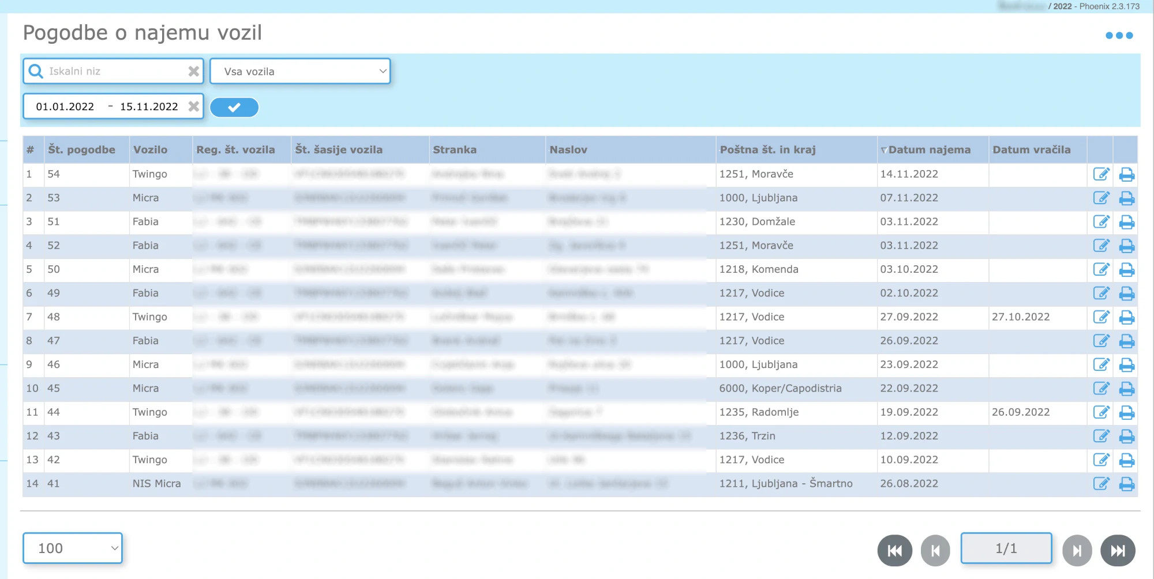This screenshot has height=579, width=1154.
Task: Print contract 44 Twingo
Action: [1126, 412]
